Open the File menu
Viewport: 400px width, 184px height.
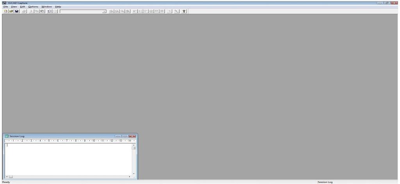click(5, 7)
